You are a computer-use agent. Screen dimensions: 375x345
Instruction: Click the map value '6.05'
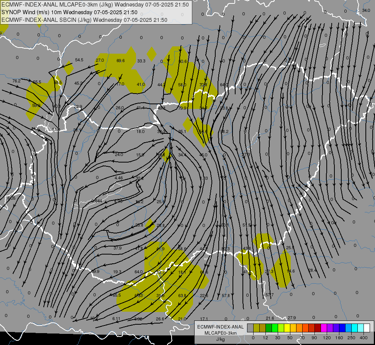pyautogui.click(x=11, y=198)
